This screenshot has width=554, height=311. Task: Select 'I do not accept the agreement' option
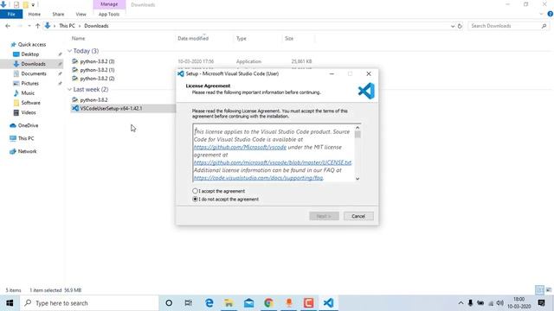point(195,199)
